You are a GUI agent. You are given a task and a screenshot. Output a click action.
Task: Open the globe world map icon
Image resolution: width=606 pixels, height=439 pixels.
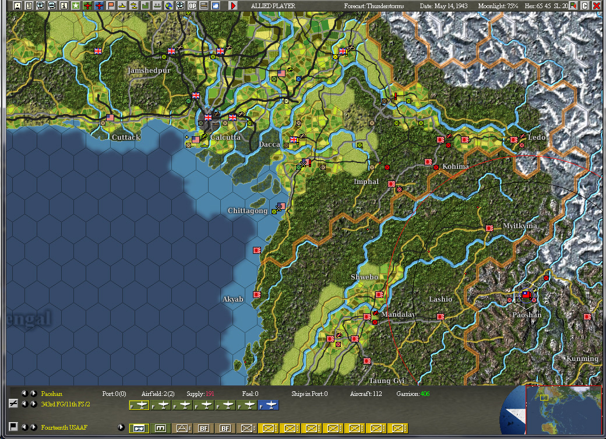tap(168, 5)
